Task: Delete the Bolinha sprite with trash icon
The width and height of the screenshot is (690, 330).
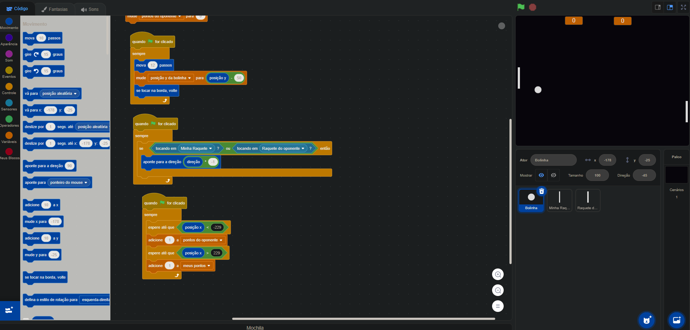Action: (542, 191)
